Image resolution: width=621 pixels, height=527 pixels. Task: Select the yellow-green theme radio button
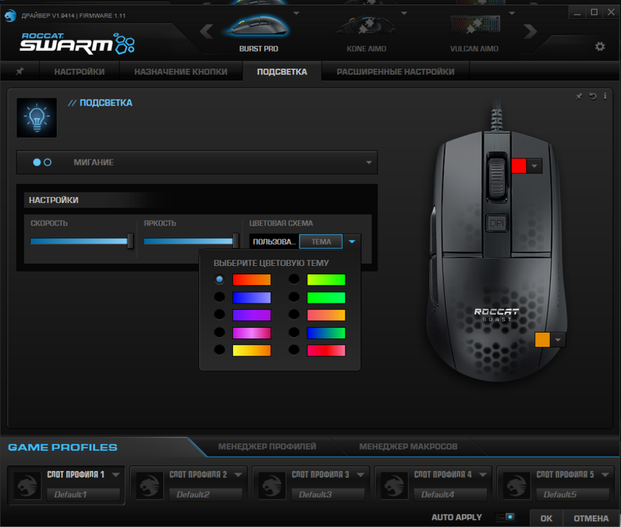pos(294,279)
